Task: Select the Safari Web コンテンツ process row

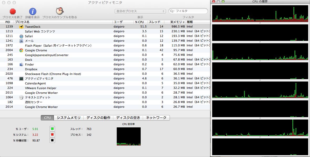Action: [x=105, y=31]
